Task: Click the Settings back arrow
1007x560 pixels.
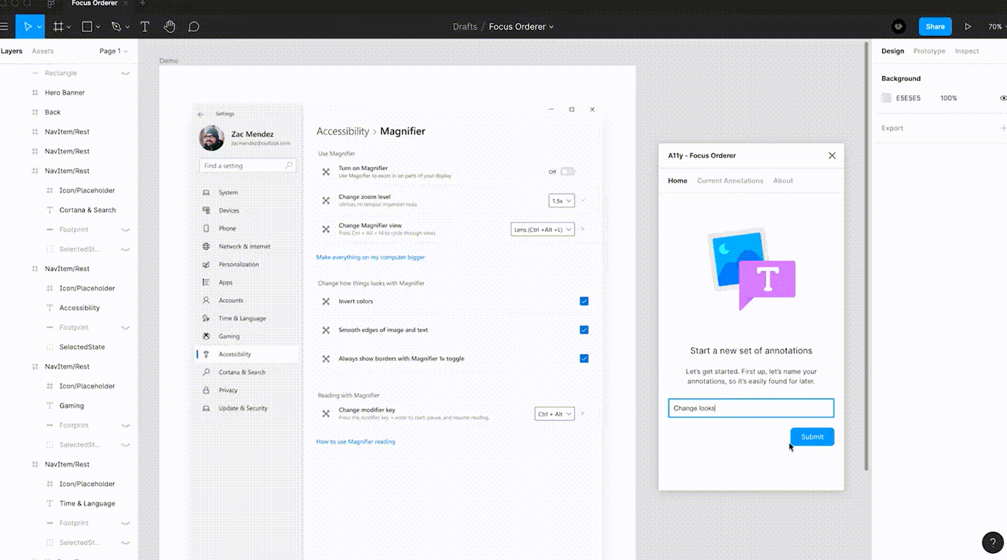Action: 201,114
